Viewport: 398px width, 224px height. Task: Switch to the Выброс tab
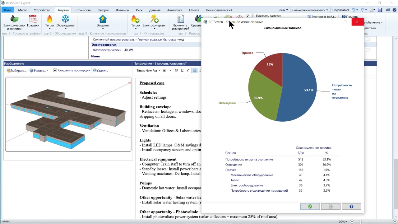(x=104, y=10)
